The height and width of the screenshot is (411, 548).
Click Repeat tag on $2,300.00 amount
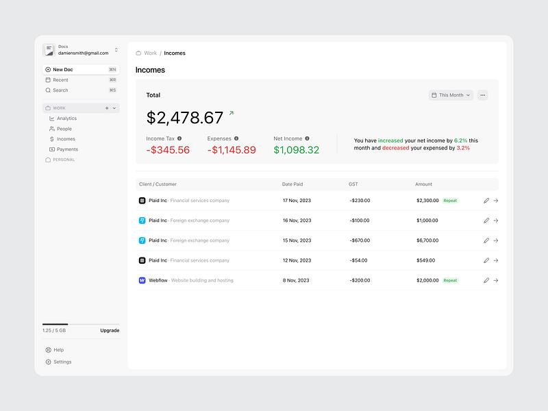coord(450,201)
